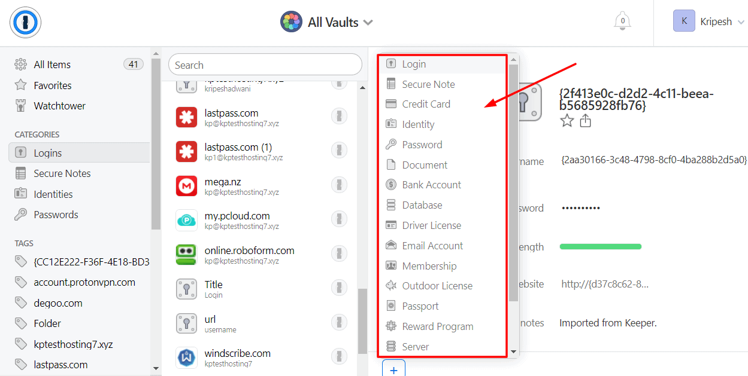The image size is (748, 376).
Task: Mark the item as favorite star
Action: point(567,121)
